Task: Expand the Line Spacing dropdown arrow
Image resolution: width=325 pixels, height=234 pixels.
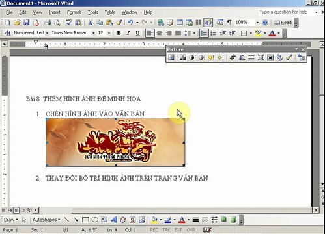Action: point(194,33)
